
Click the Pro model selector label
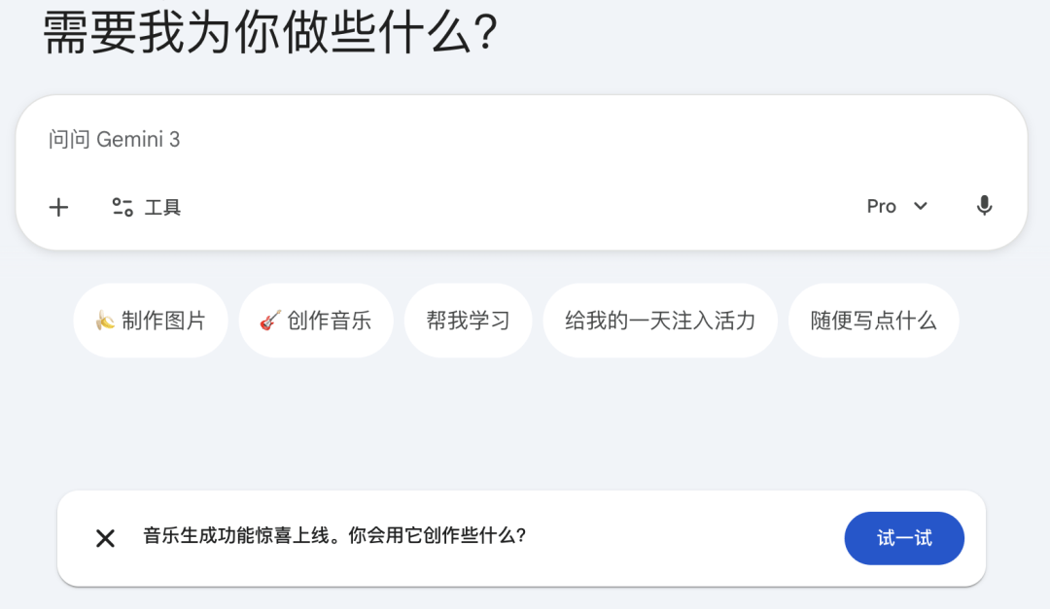click(x=881, y=206)
